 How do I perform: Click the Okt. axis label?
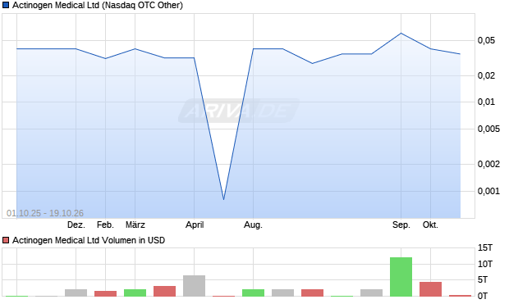430,225
